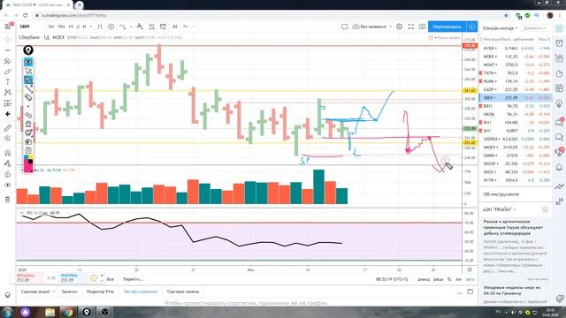Image resolution: width=566 pixels, height=318 pixels.
Task: Switch to 5 minute interval
Action: click(51, 26)
